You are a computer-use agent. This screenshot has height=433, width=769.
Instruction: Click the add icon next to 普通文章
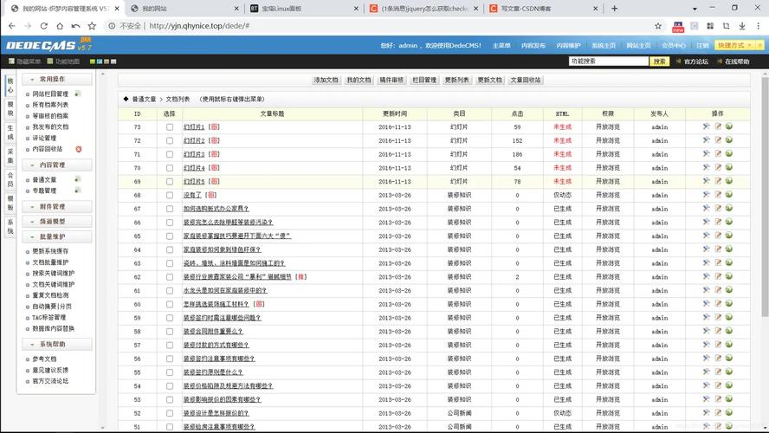coord(77,179)
